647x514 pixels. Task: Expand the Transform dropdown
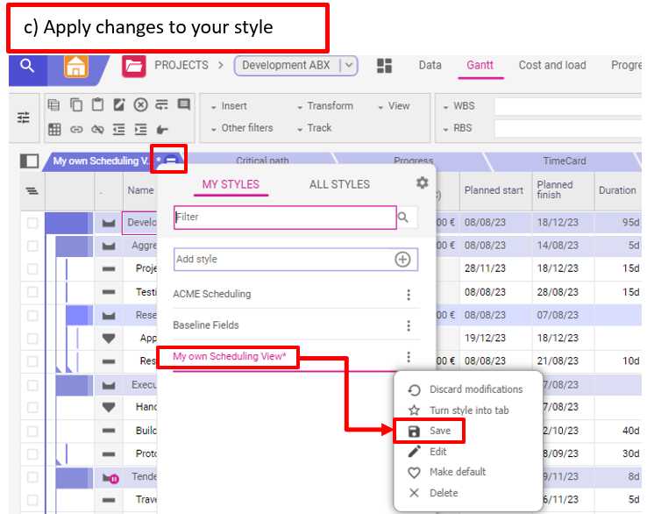click(x=325, y=106)
